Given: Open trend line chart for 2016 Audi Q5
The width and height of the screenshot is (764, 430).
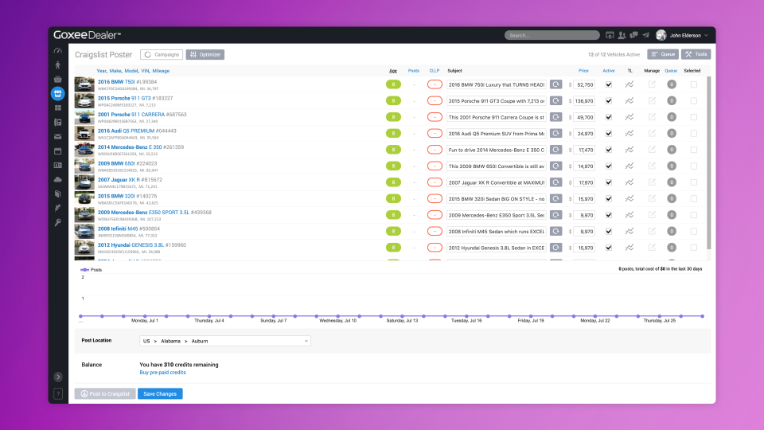Looking at the screenshot, I should [630, 133].
